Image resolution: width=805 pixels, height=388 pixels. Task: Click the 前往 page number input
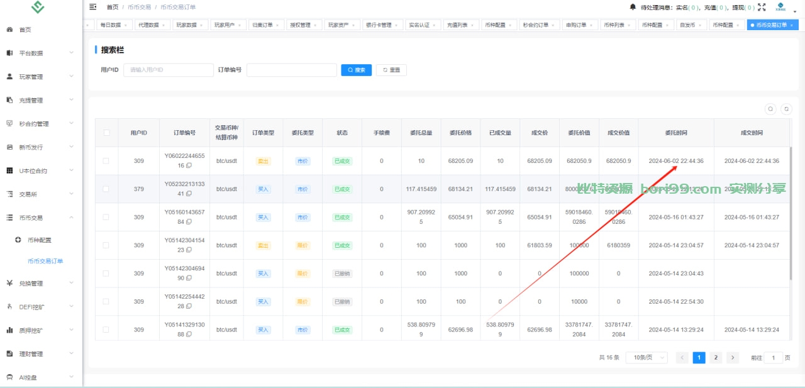pos(774,357)
